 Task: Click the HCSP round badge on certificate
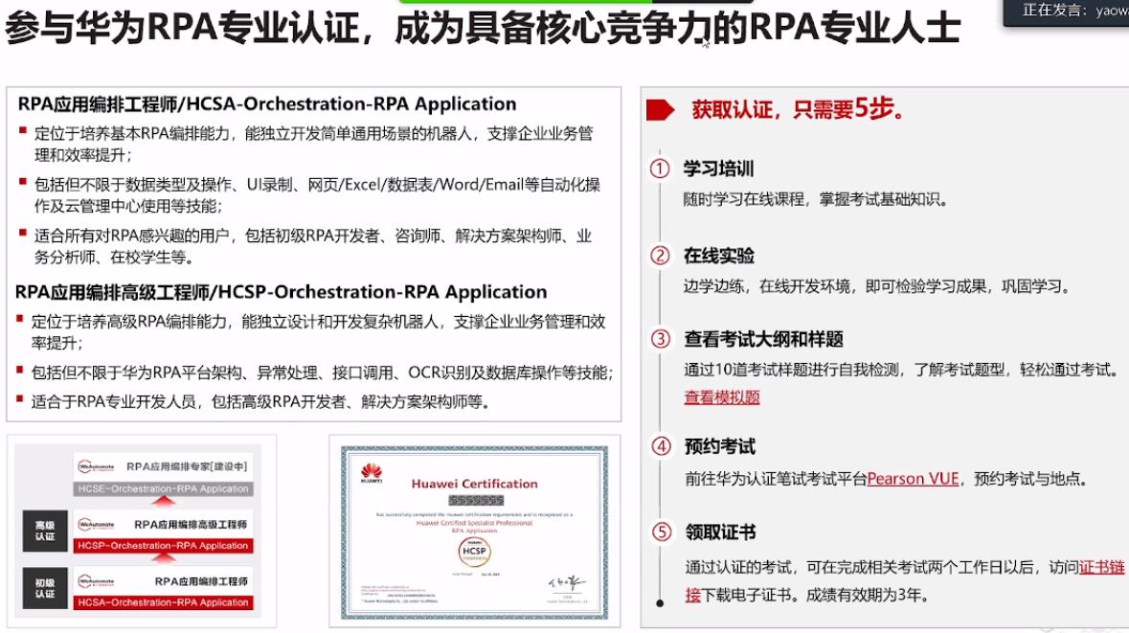tap(474, 552)
